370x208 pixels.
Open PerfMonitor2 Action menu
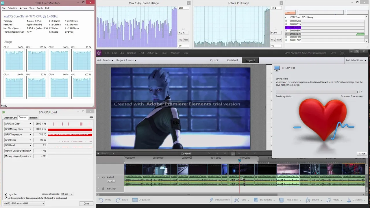23,8
